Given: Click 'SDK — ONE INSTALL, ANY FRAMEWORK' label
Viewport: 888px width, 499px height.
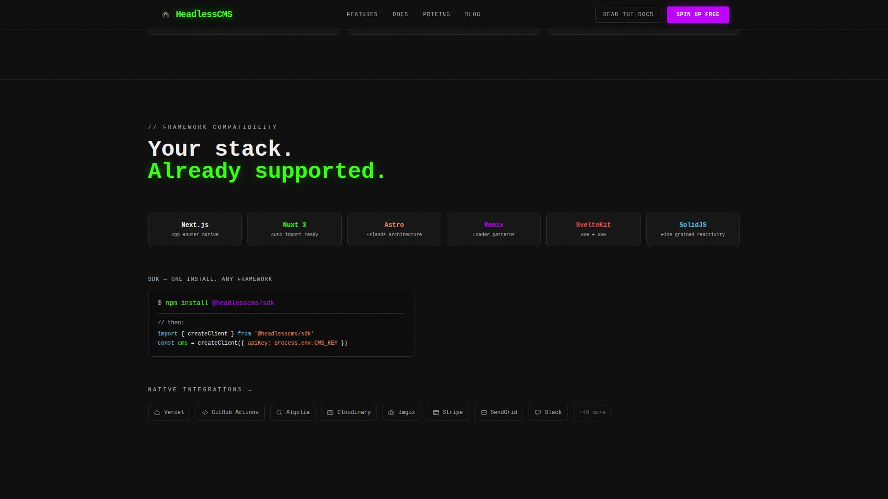Looking at the screenshot, I should [x=210, y=279].
